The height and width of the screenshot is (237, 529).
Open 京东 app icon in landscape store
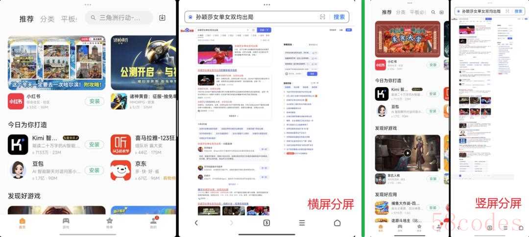(121, 170)
